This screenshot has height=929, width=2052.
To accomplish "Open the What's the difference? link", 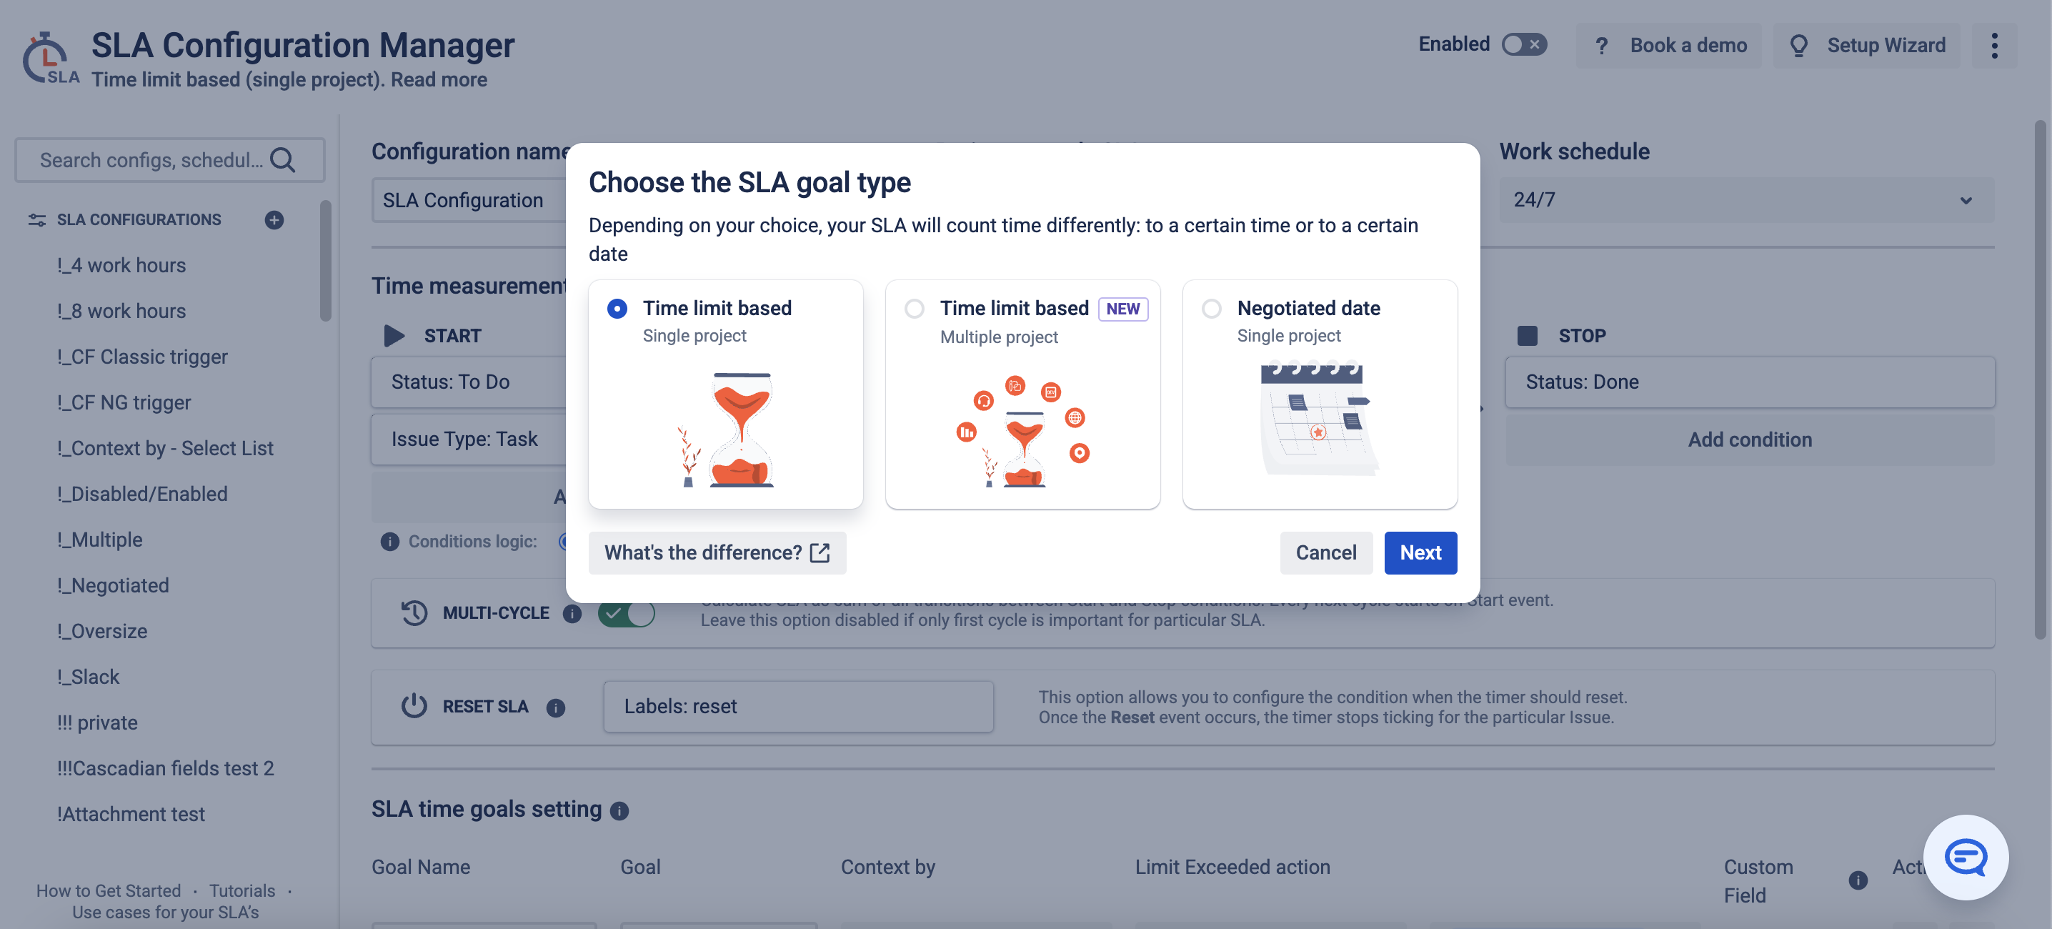I will tap(717, 553).
